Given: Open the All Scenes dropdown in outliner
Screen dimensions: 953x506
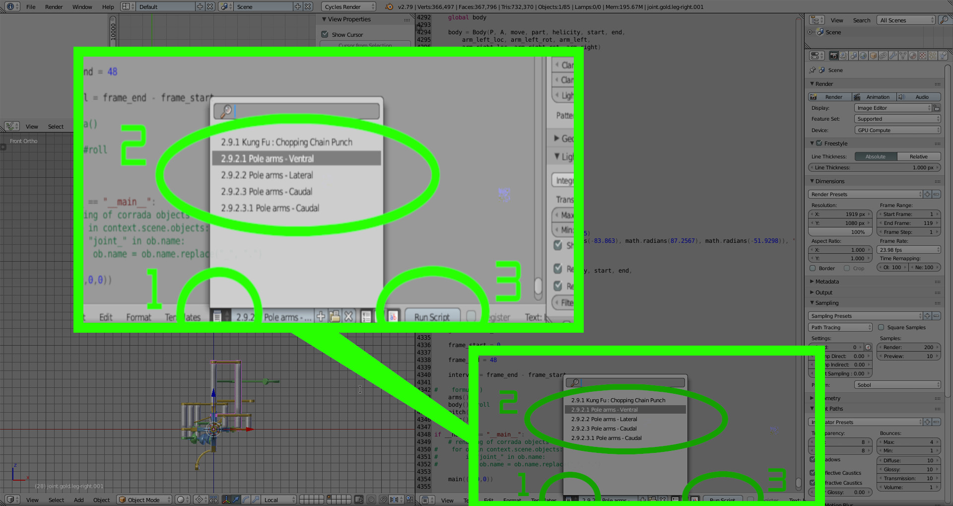Looking at the screenshot, I should [x=906, y=20].
